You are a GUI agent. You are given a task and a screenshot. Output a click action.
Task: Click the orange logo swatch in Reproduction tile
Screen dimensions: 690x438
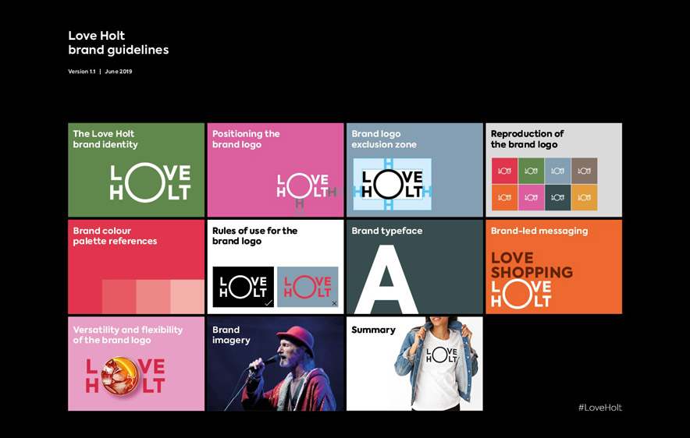click(x=504, y=197)
